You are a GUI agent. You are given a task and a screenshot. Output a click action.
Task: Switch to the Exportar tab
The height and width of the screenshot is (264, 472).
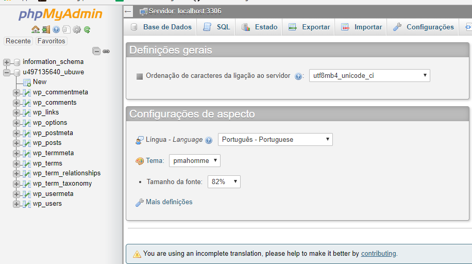(309, 27)
